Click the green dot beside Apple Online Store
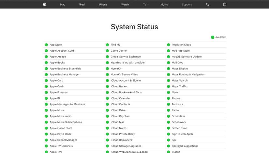Viewport: 269px width, 153px height. click(x=46, y=128)
